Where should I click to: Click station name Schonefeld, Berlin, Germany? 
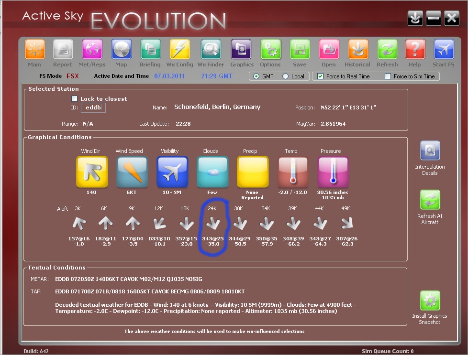[217, 107]
